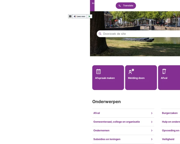
Task: Open the Melding doen tile
Action: (141, 78)
